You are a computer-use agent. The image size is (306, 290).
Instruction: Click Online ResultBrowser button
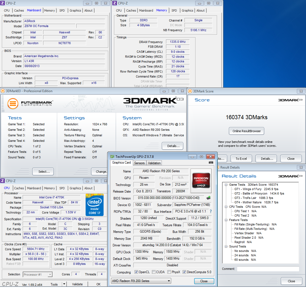point(246,131)
